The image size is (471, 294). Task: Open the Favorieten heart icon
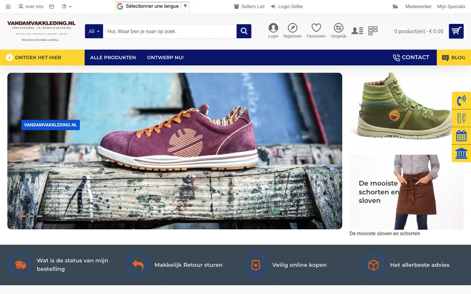tap(316, 31)
